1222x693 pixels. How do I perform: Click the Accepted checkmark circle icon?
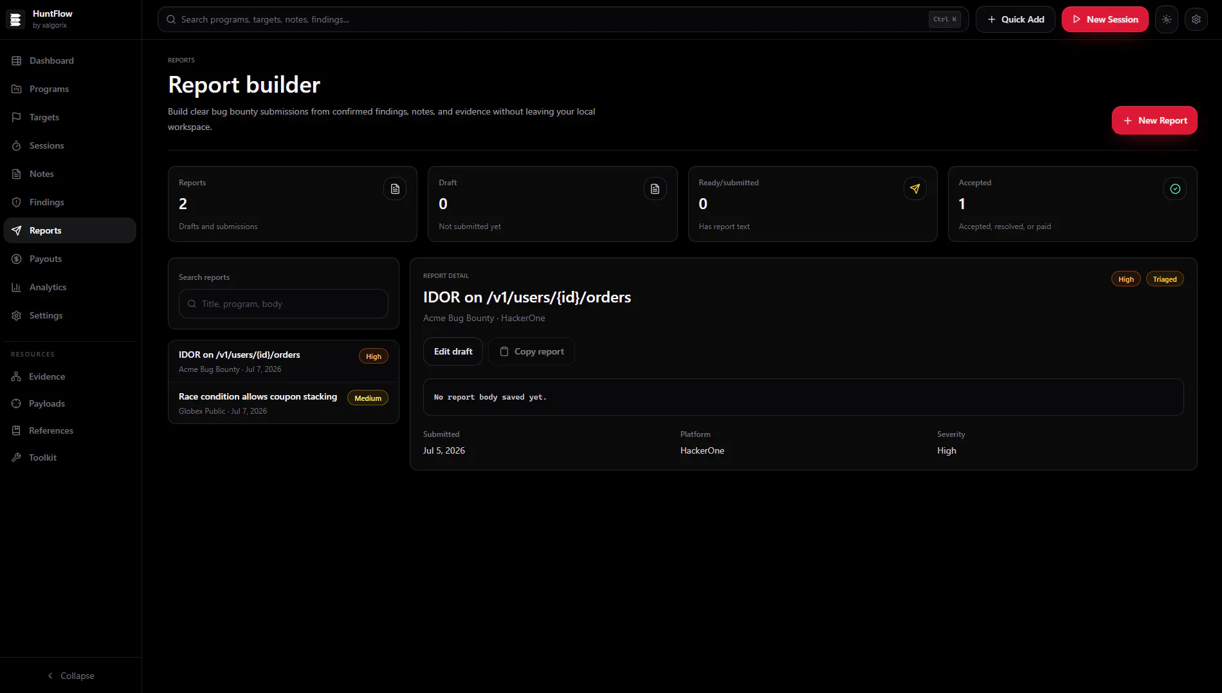click(x=1175, y=189)
